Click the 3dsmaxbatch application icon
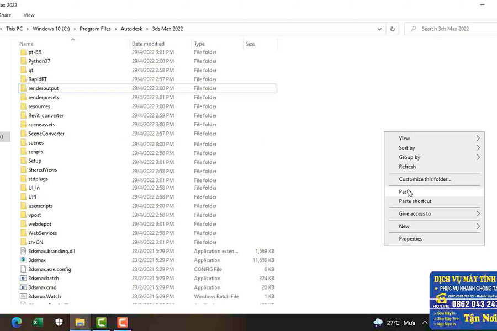 (x=23, y=278)
